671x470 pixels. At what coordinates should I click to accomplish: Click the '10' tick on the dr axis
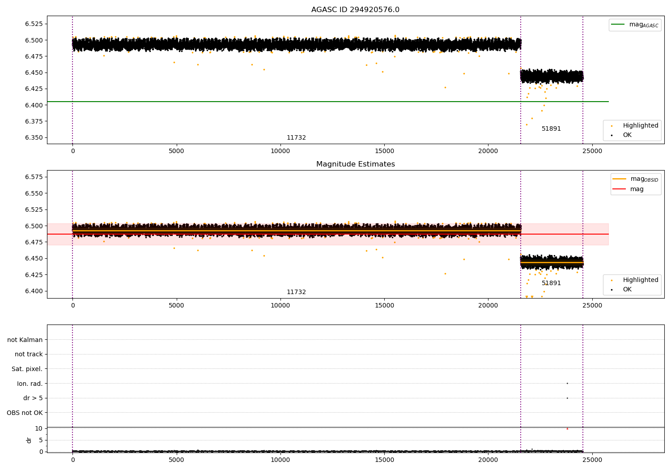click(39, 428)
